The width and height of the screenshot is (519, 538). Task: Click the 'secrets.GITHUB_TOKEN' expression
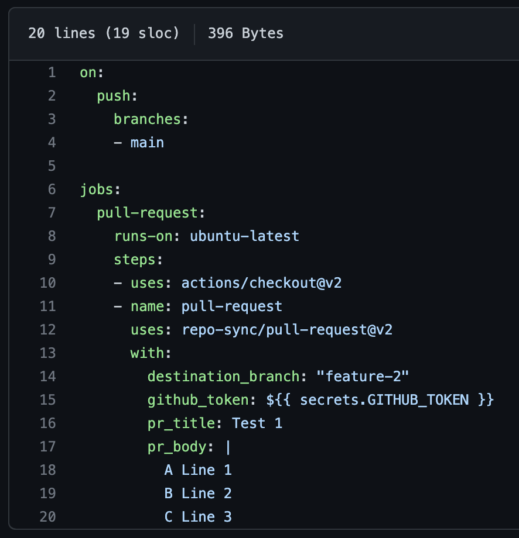pyautogui.click(x=385, y=400)
